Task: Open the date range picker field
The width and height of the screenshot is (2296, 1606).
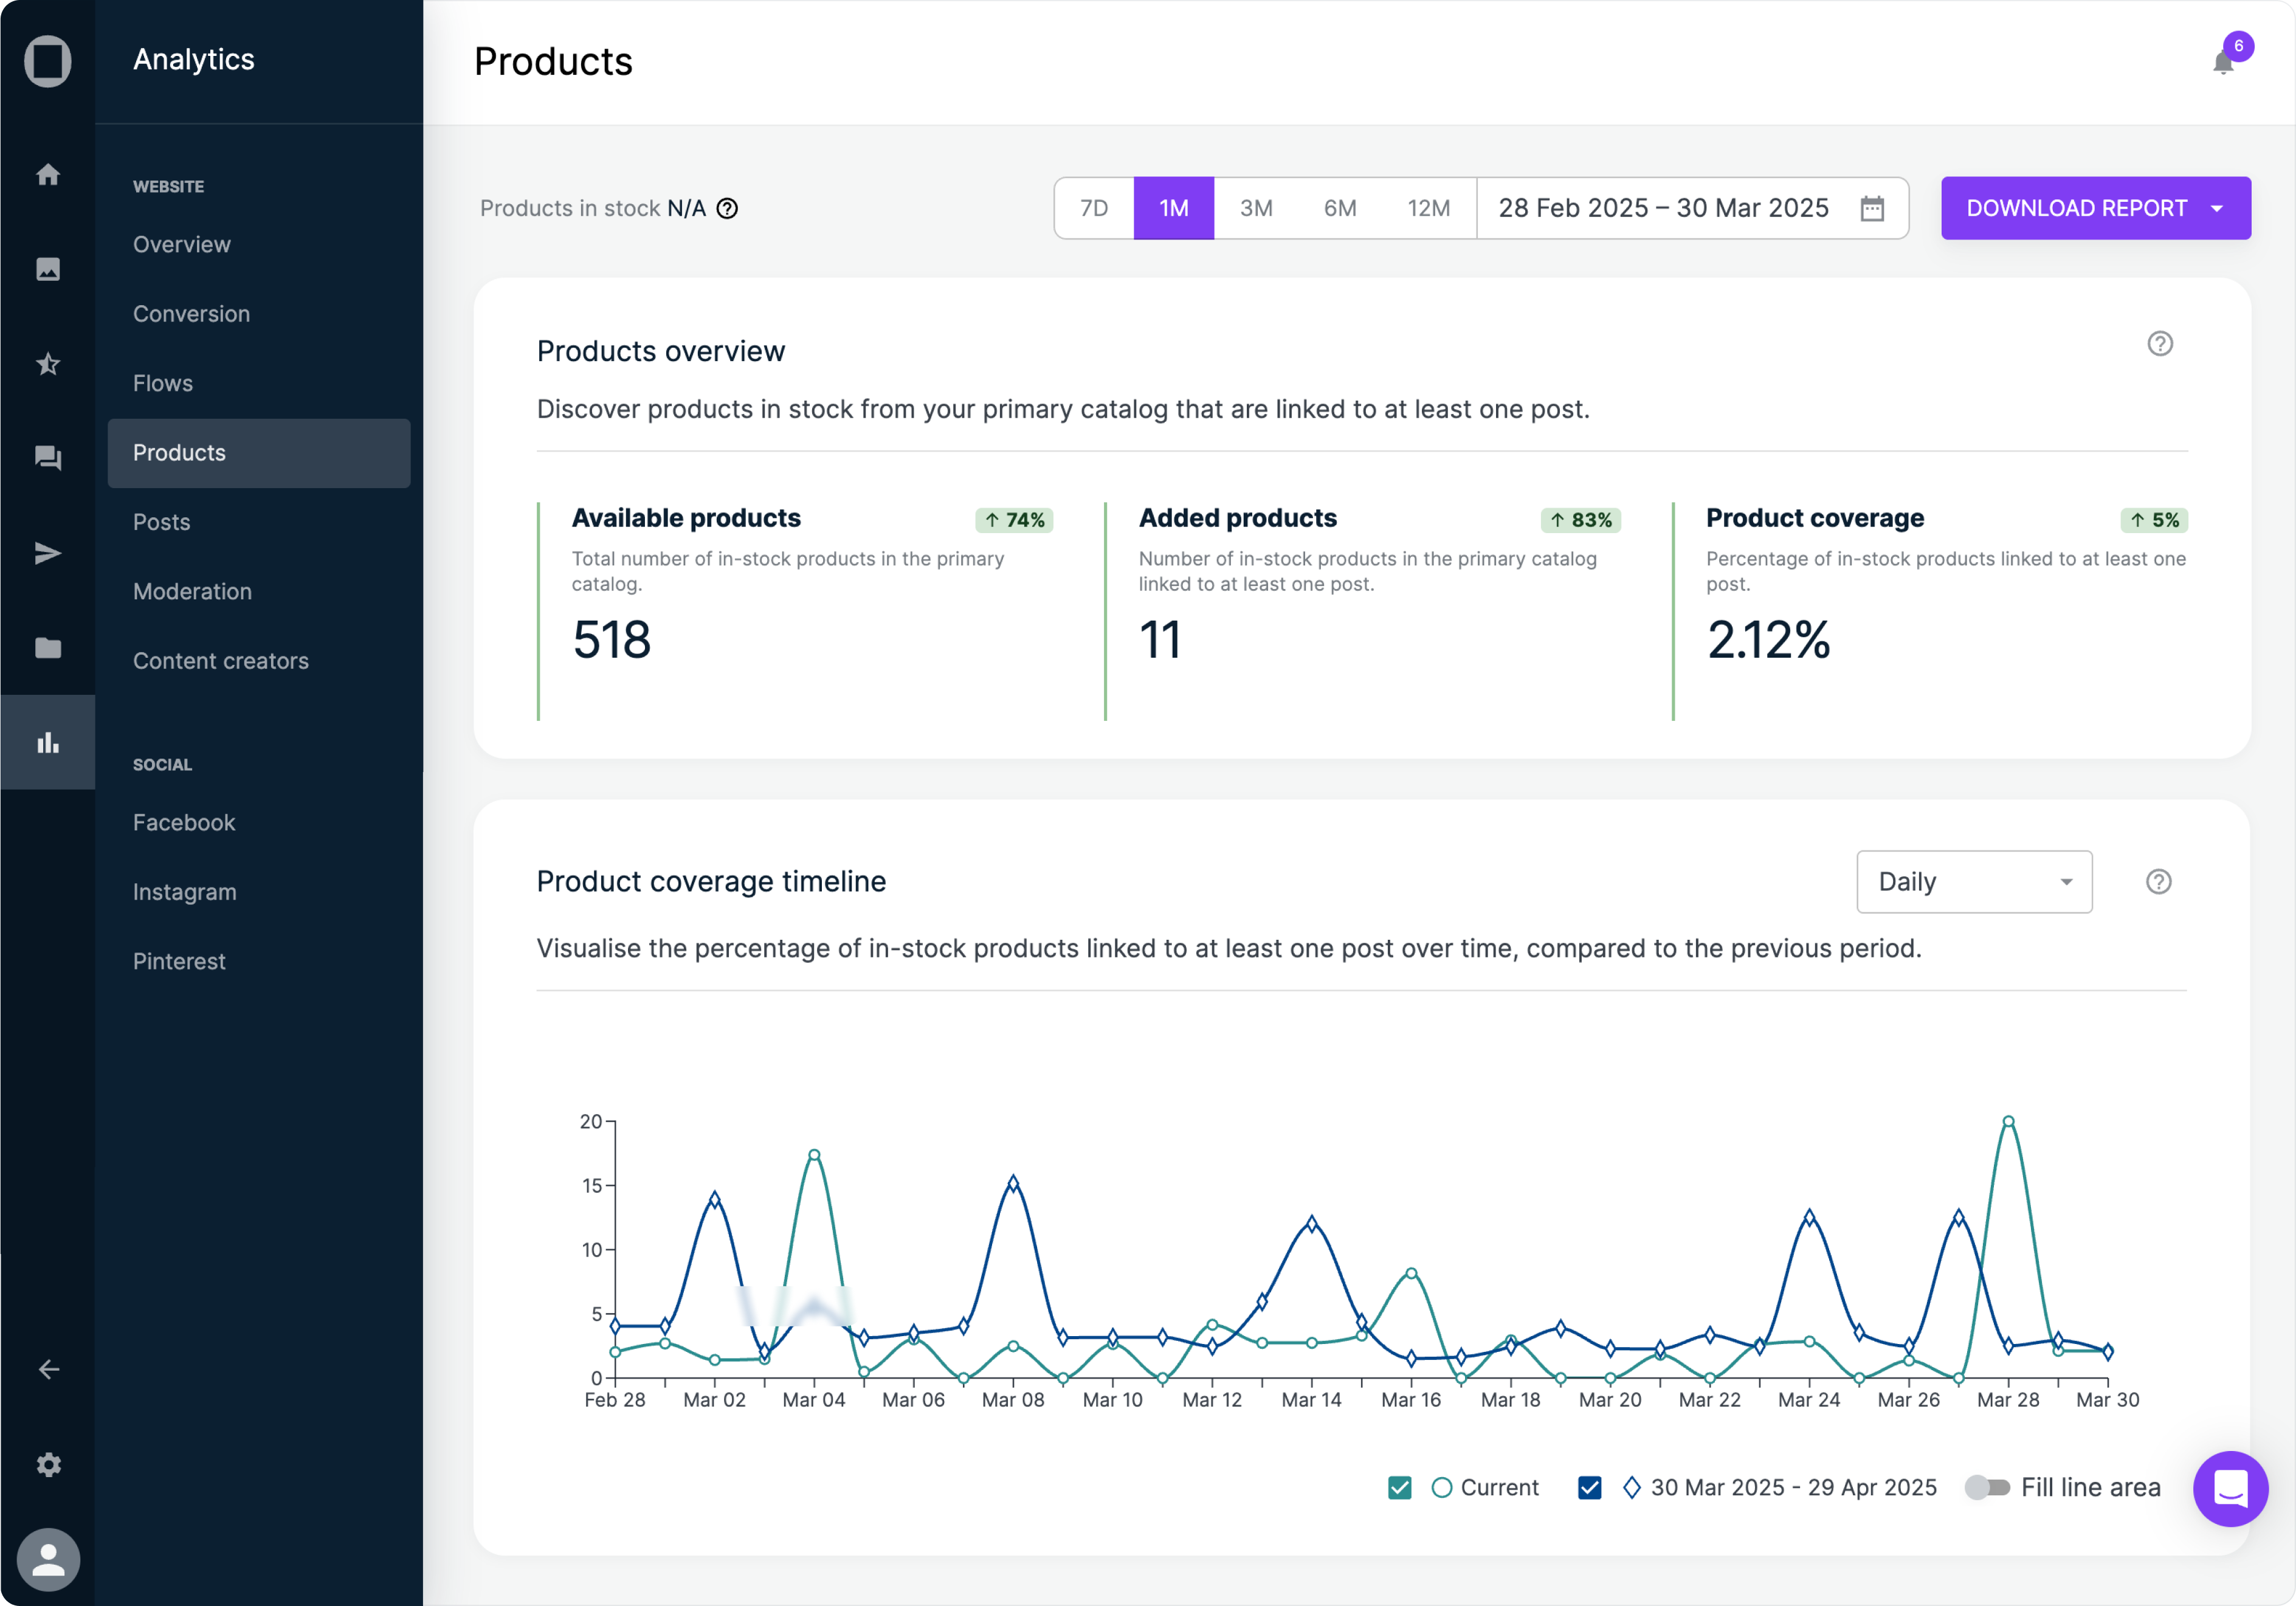Action: click(1663, 208)
